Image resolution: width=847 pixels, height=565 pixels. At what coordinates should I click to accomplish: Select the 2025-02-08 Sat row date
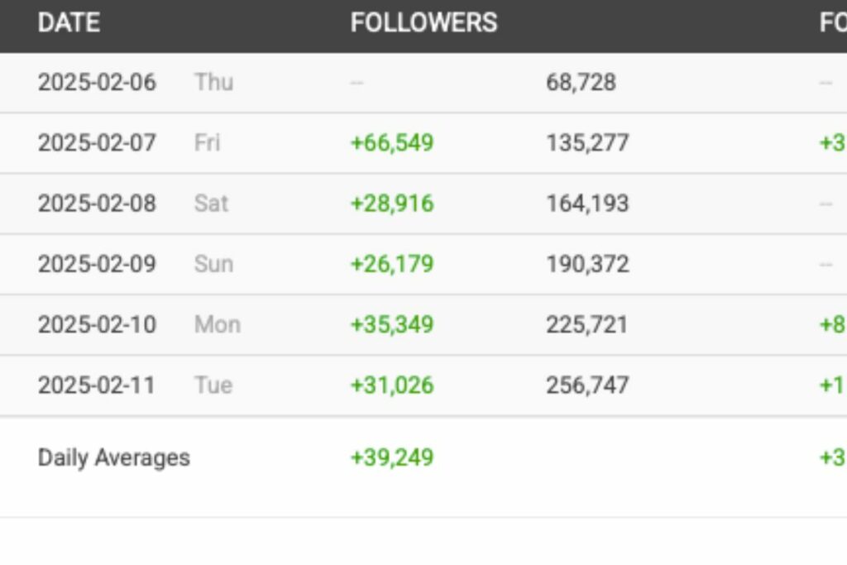97,203
